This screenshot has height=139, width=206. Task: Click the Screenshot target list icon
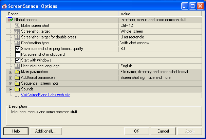[17, 31]
